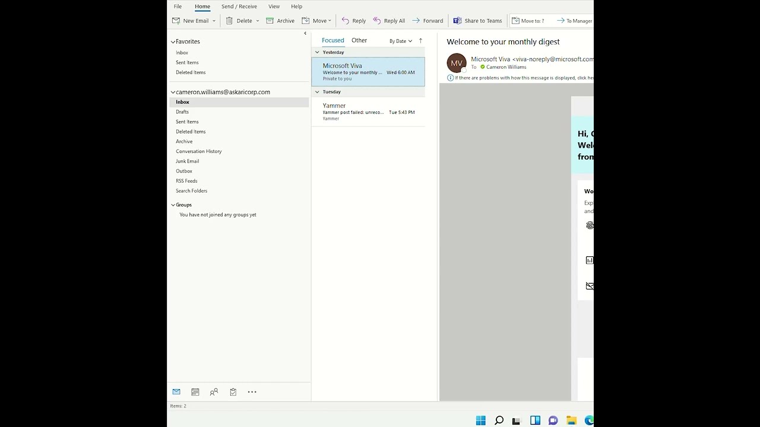Open Teams Chat from the taskbar
The width and height of the screenshot is (760, 427).
pos(553,420)
